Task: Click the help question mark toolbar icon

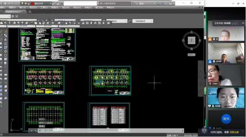Action: pos(108,23)
